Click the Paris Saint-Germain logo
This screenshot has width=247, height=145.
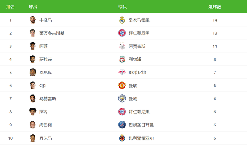[122, 125]
